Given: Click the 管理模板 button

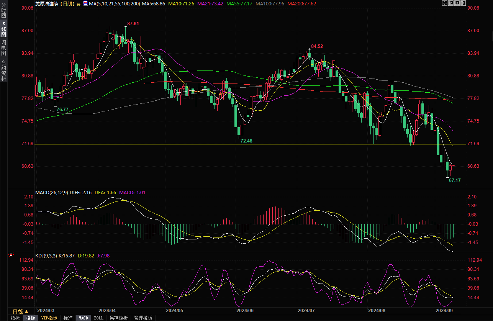Looking at the screenshot, I should click(143, 318).
